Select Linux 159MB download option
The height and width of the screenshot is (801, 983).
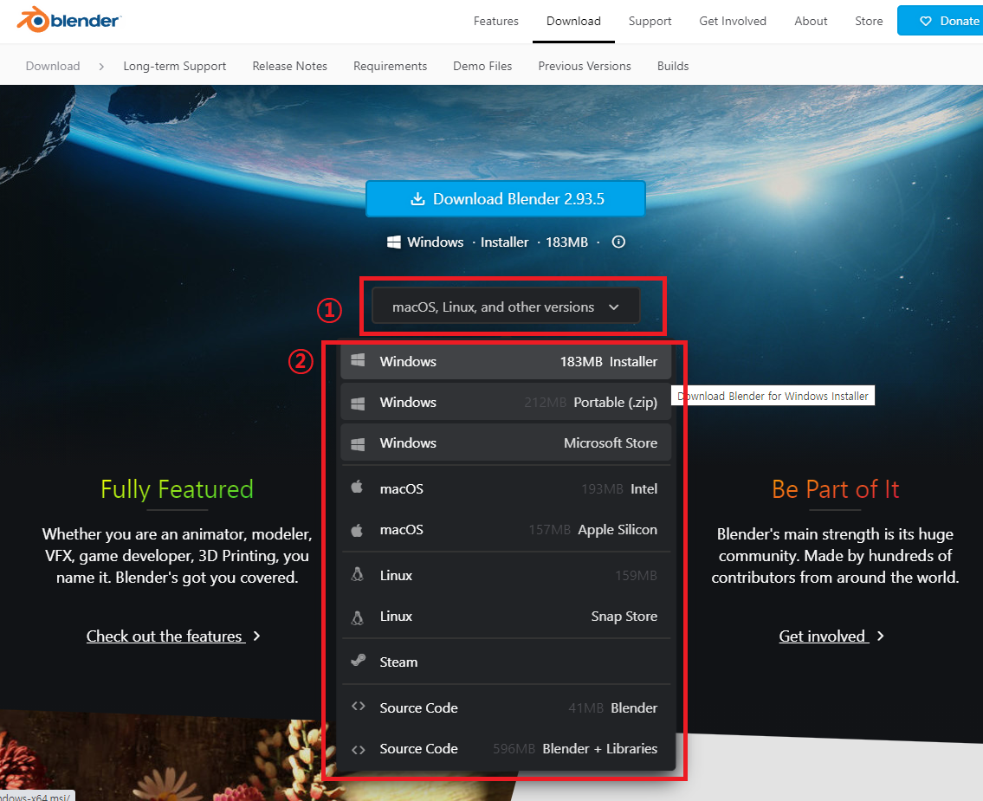tap(505, 575)
